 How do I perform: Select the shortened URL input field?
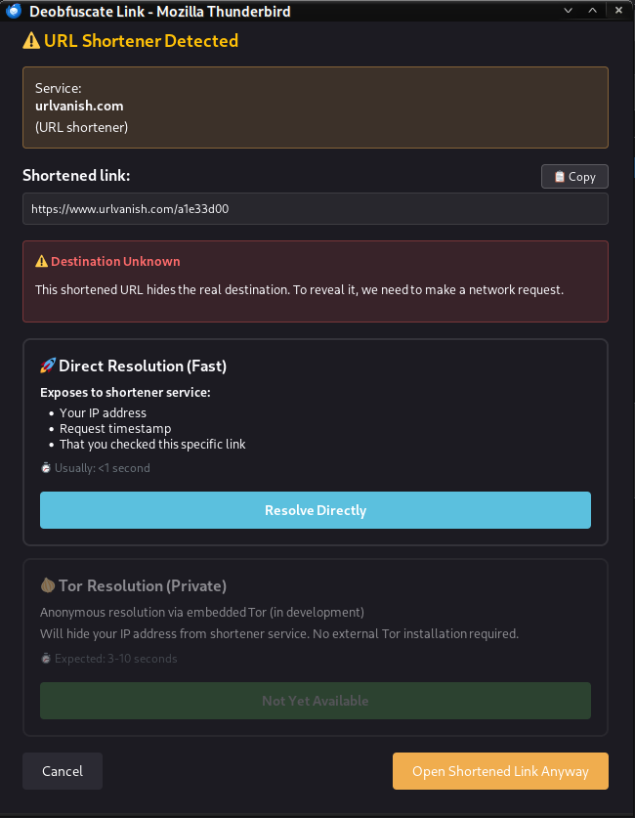(x=315, y=208)
